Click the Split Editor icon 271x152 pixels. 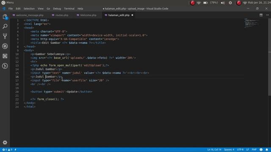coord(261,15)
